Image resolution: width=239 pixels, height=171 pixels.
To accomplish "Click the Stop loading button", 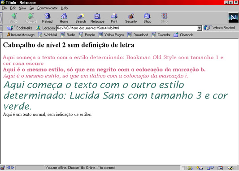I will click(164, 18).
